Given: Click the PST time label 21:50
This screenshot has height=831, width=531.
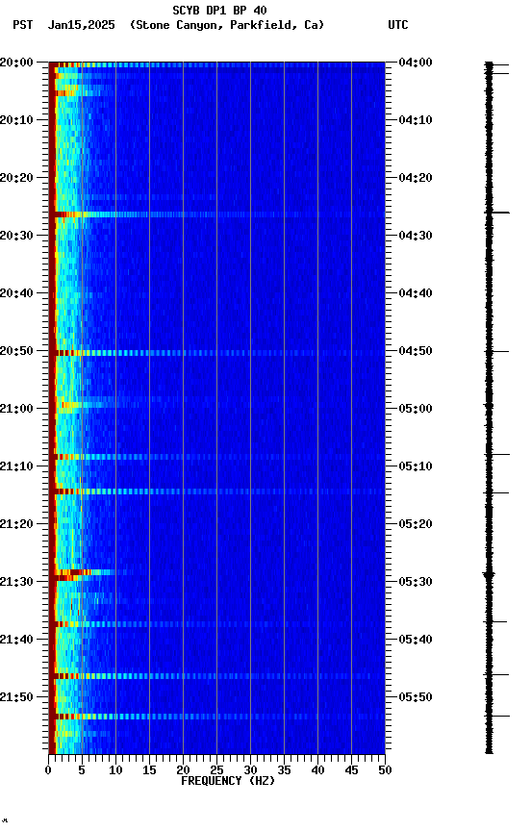Looking at the screenshot, I should (x=16, y=697).
